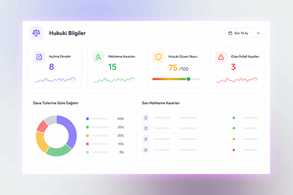Click the orange status dot in third decision row

[x=233, y=139]
